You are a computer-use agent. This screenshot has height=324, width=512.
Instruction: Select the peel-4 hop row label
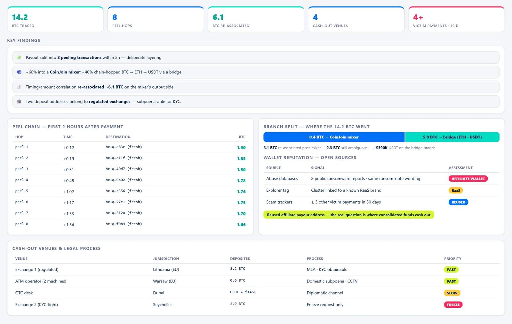pos(22,180)
